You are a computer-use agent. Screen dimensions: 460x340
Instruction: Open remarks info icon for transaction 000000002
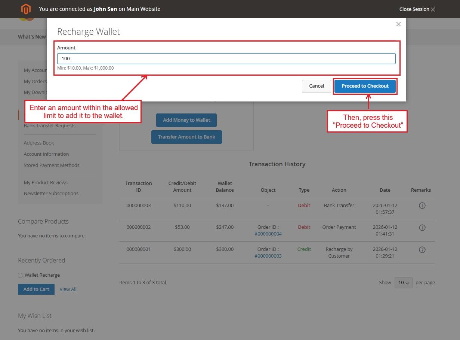tap(422, 228)
